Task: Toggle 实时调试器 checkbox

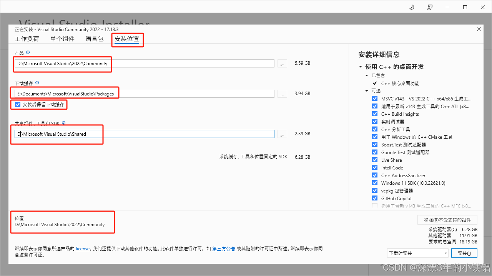Action: (x=375, y=122)
